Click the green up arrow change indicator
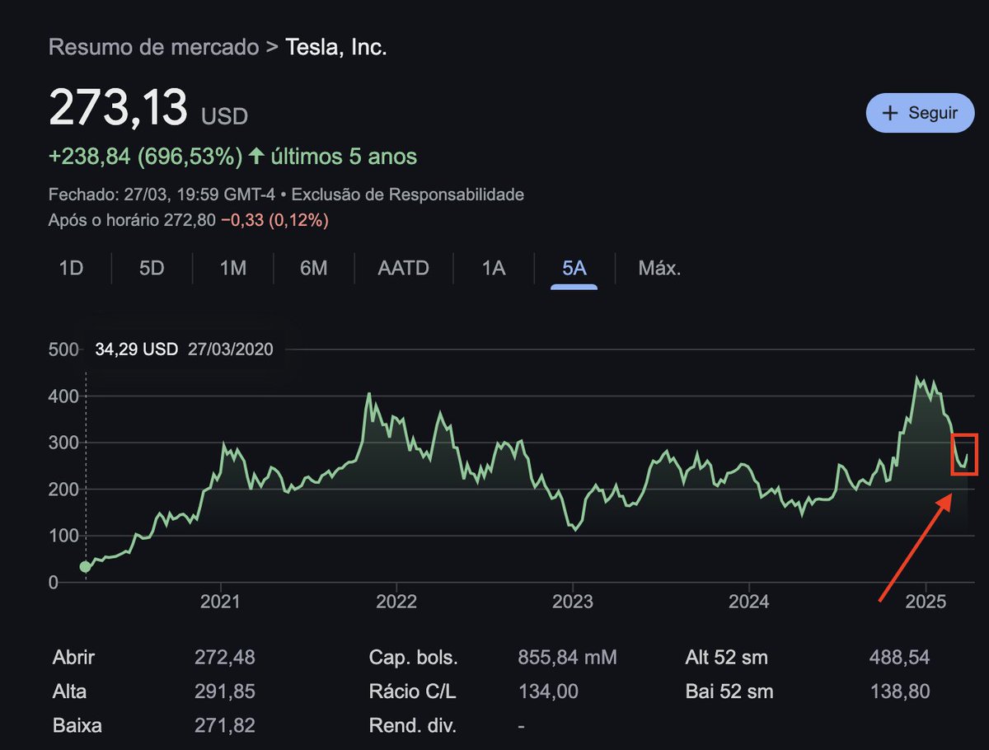 coord(256,156)
